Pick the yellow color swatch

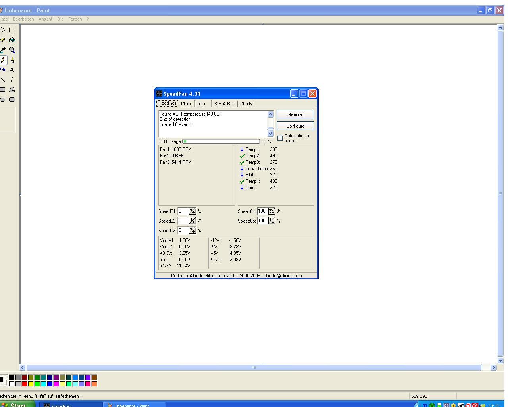point(31,384)
